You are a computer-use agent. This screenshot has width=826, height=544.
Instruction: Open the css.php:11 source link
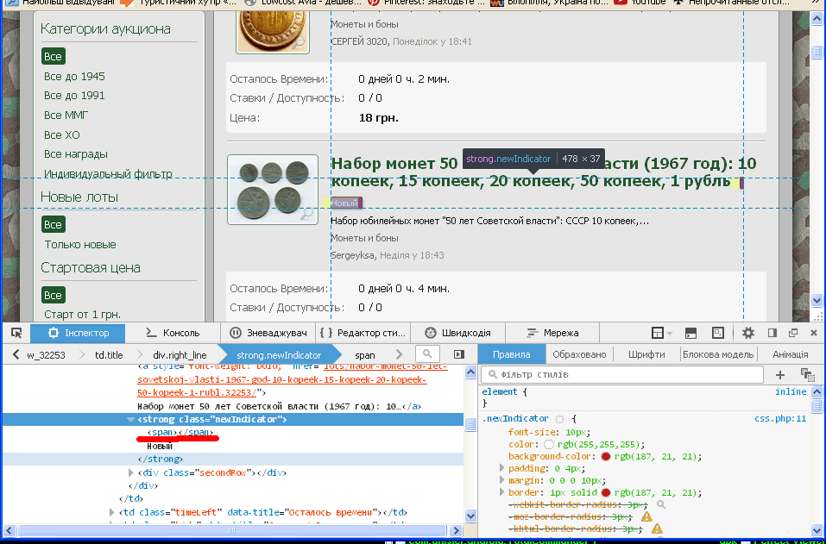click(x=780, y=419)
